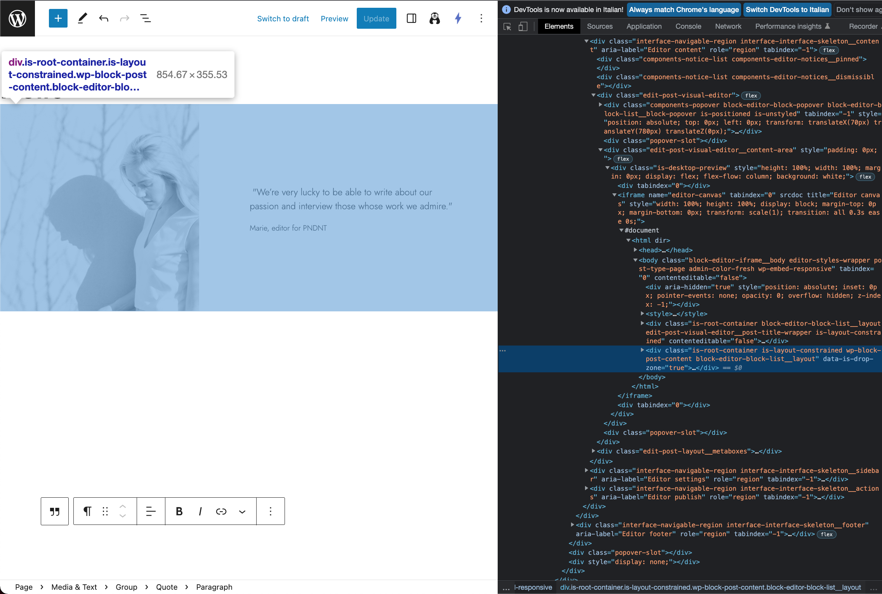This screenshot has width=882, height=594.
Task: Move the block up
Action: [x=123, y=507]
